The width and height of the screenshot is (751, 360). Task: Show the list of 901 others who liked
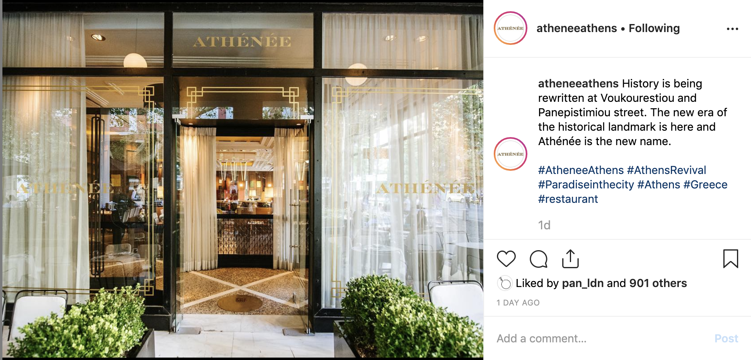click(x=658, y=283)
